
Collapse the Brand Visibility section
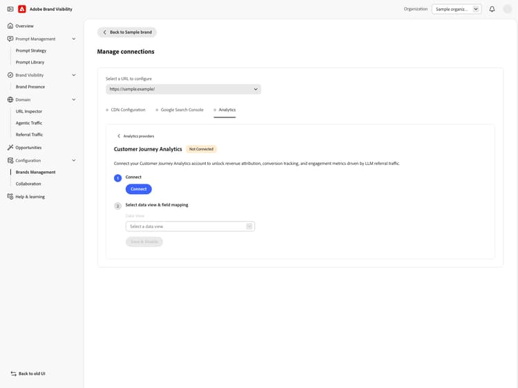(74, 75)
